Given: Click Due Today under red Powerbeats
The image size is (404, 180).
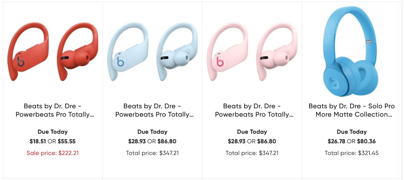Looking at the screenshot, I should [53, 132].
